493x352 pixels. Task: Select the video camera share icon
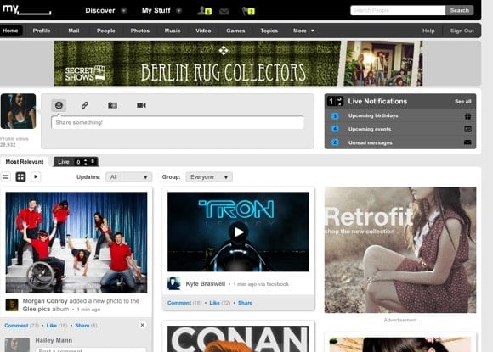pos(141,105)
